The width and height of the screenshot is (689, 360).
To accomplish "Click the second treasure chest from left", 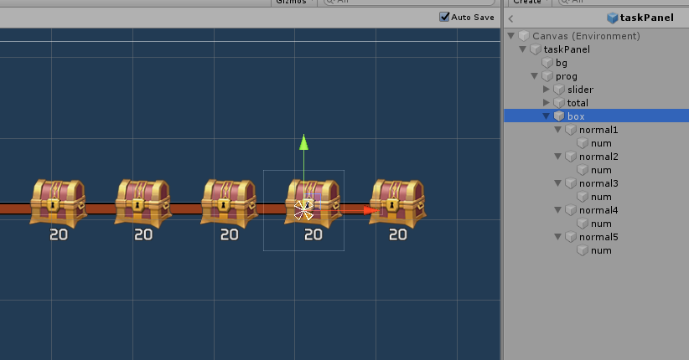I will [142, 203].
